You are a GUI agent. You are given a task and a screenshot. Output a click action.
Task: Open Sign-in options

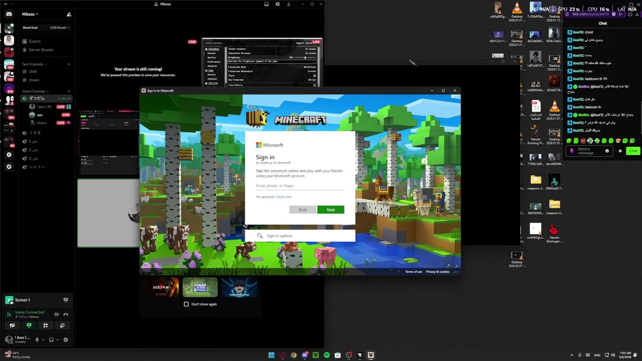pos(300,236)
